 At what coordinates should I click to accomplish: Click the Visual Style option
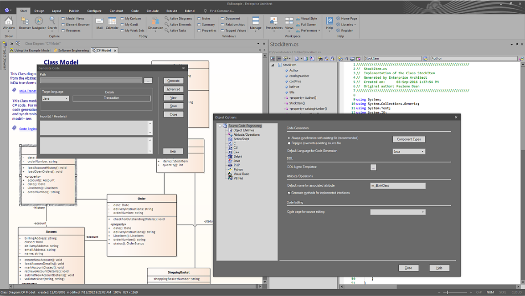(306, 19)
